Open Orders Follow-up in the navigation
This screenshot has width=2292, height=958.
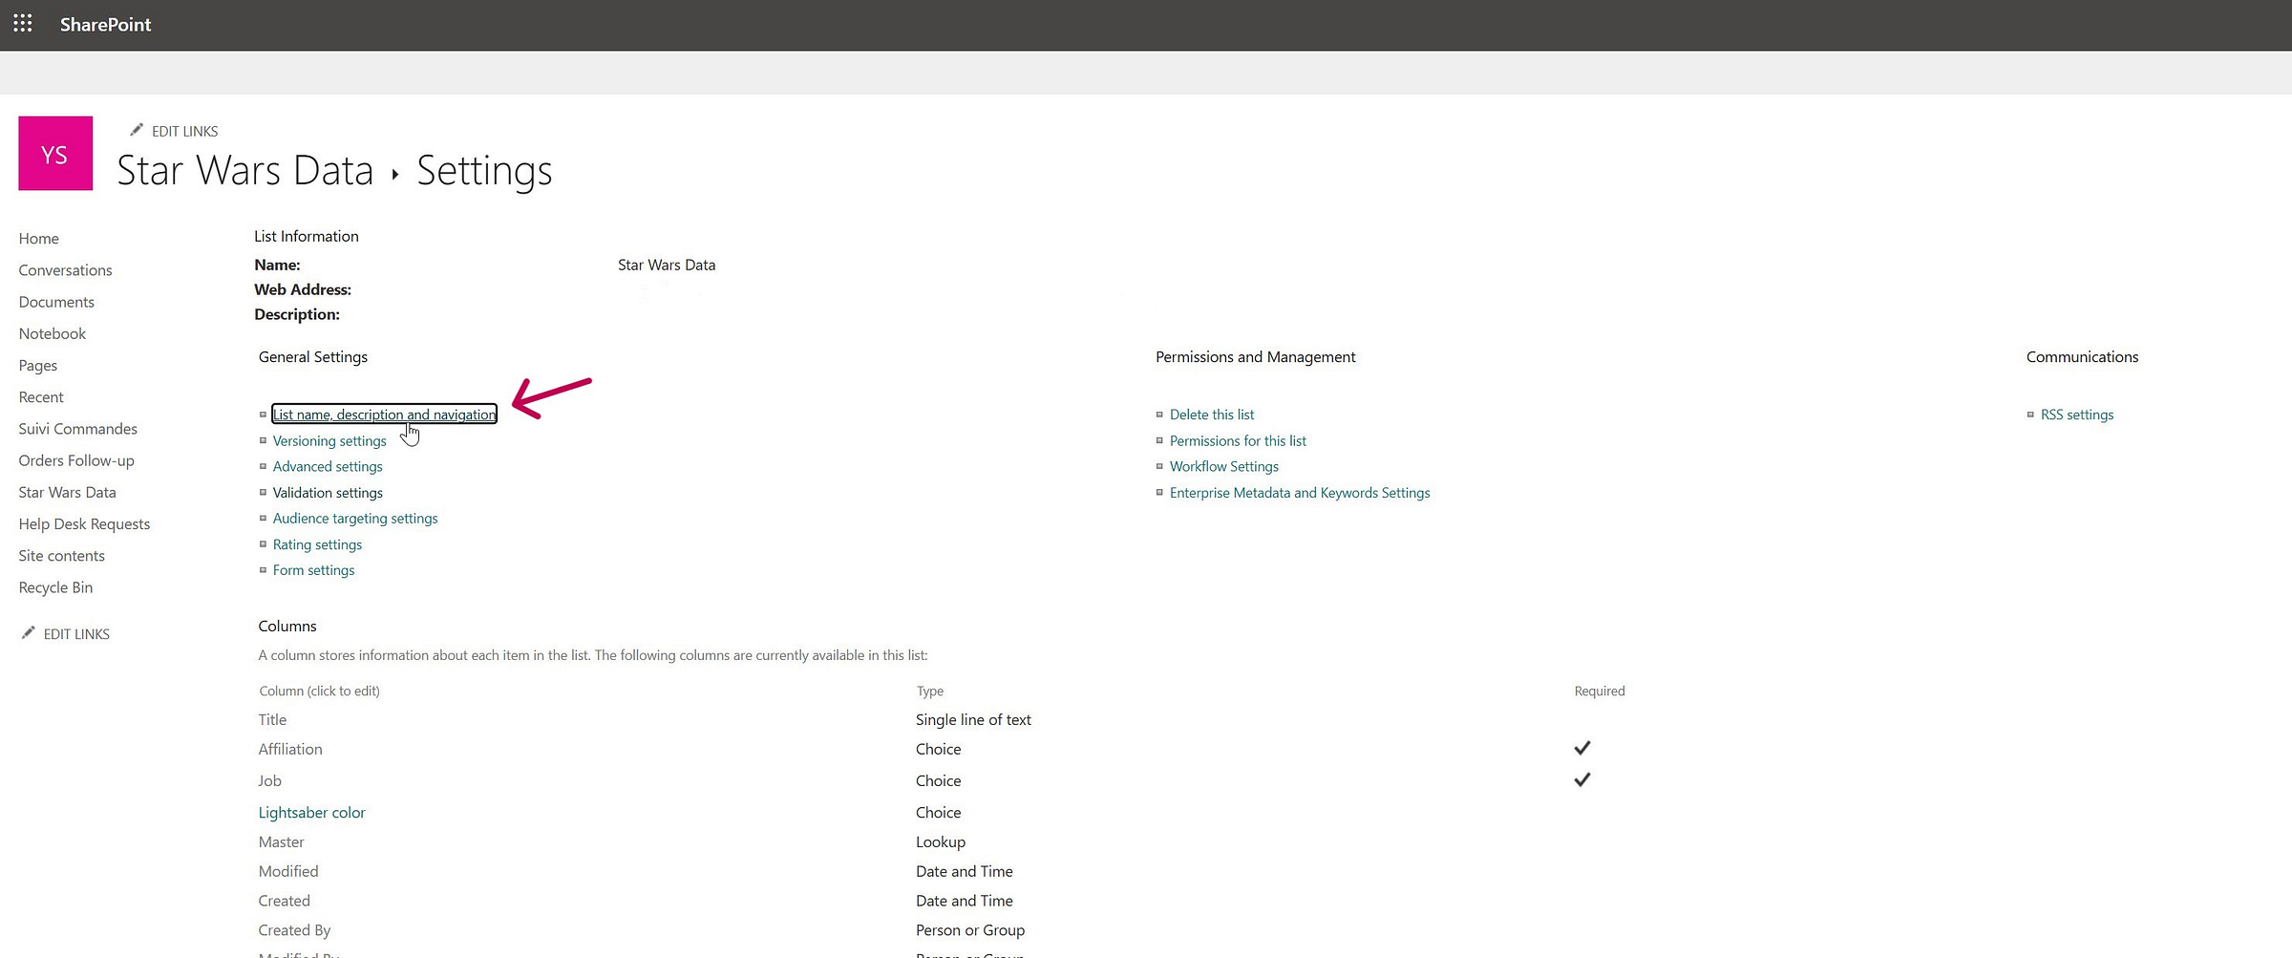click(x=76, y=460)
